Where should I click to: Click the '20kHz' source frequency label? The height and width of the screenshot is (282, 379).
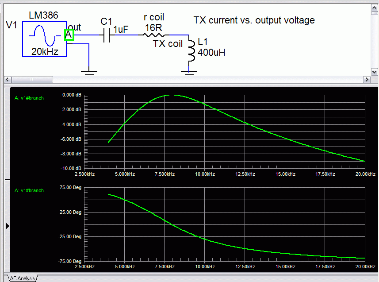45,51
